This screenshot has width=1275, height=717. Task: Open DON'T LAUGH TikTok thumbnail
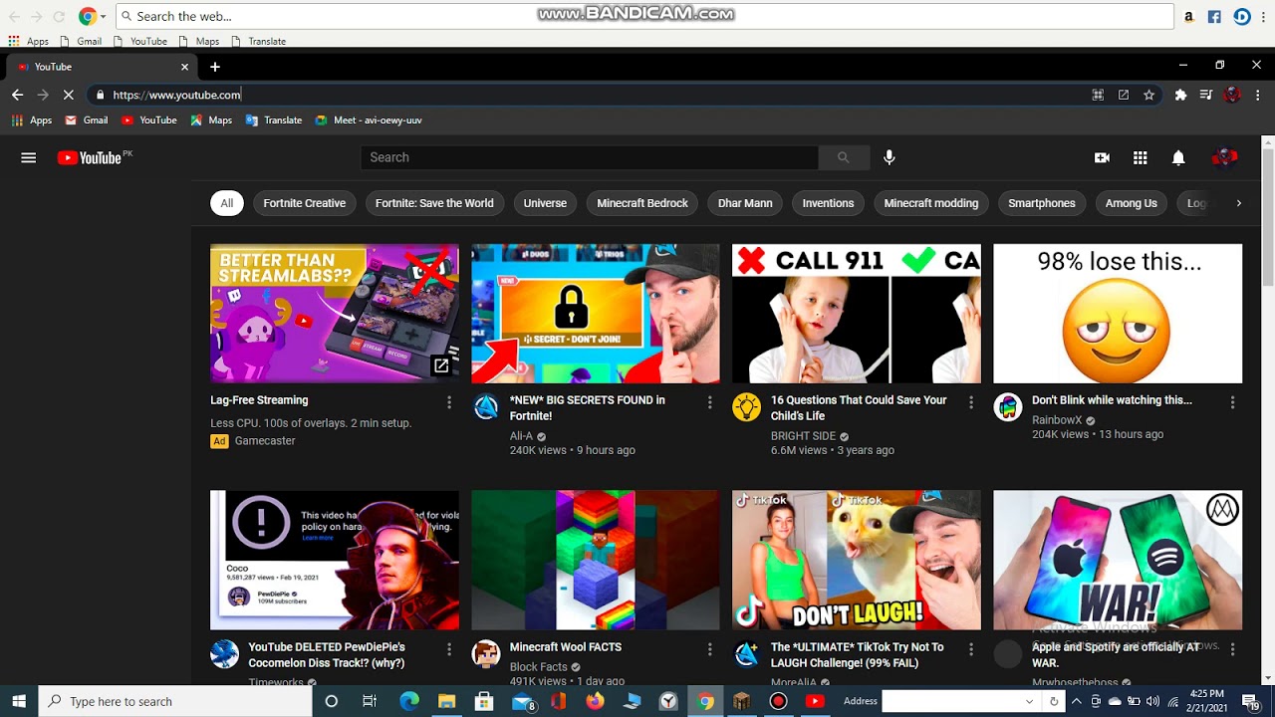[x=857, y=561]
